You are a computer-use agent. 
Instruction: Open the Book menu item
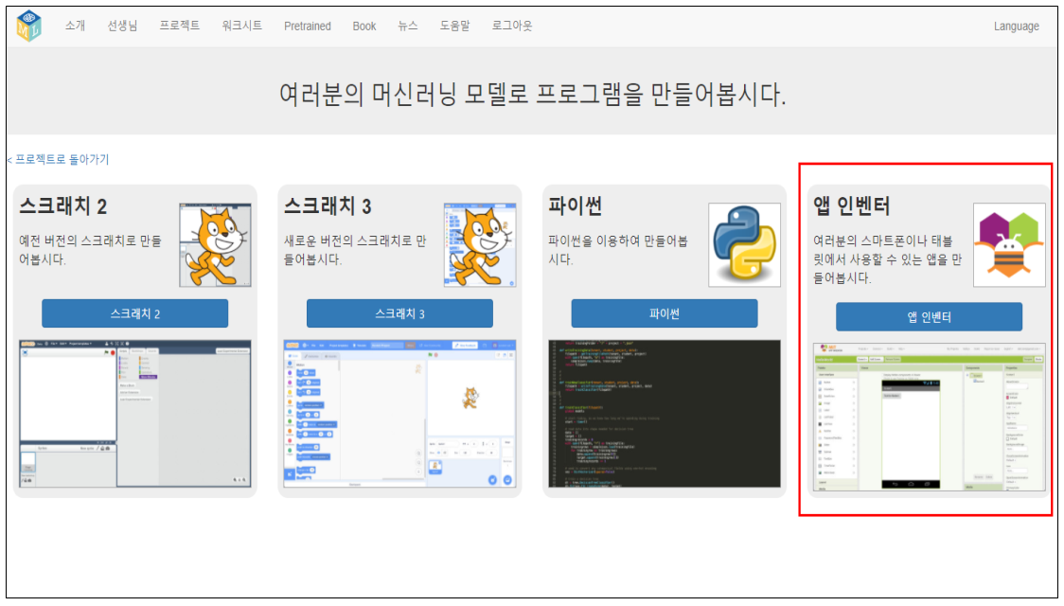364,26
